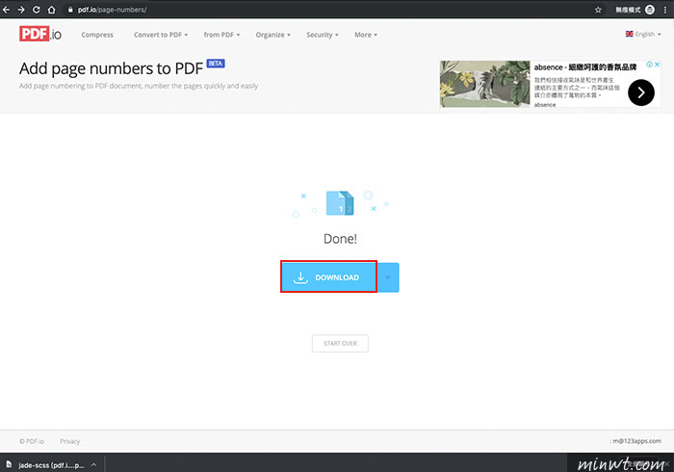Click the browser back arrow
The image size is (674, 472).
click(6, 10)
